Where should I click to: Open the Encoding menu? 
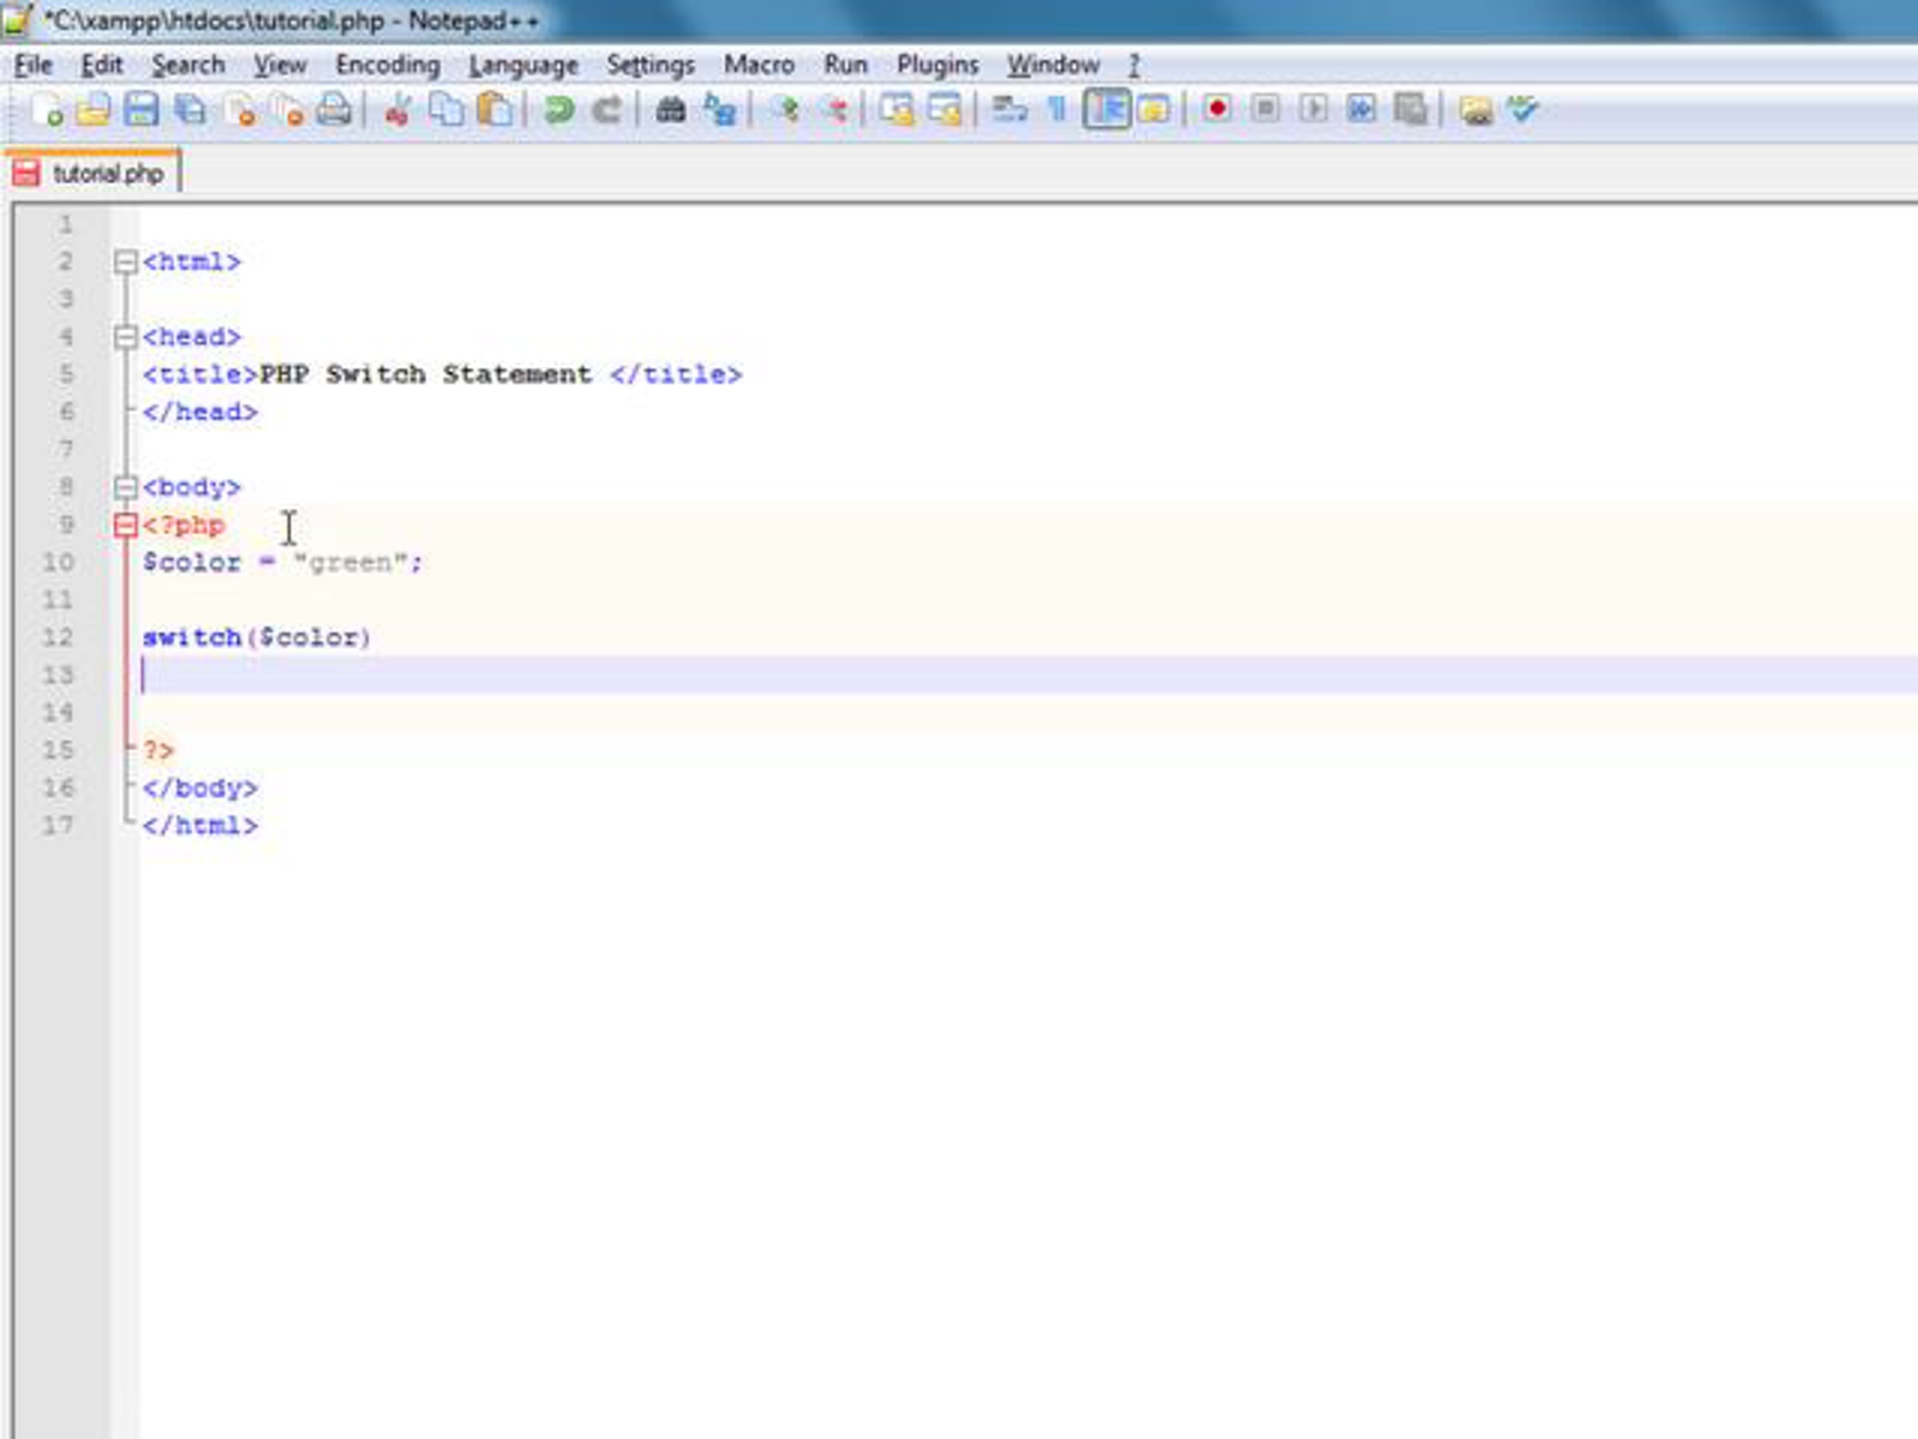[388, 65]
